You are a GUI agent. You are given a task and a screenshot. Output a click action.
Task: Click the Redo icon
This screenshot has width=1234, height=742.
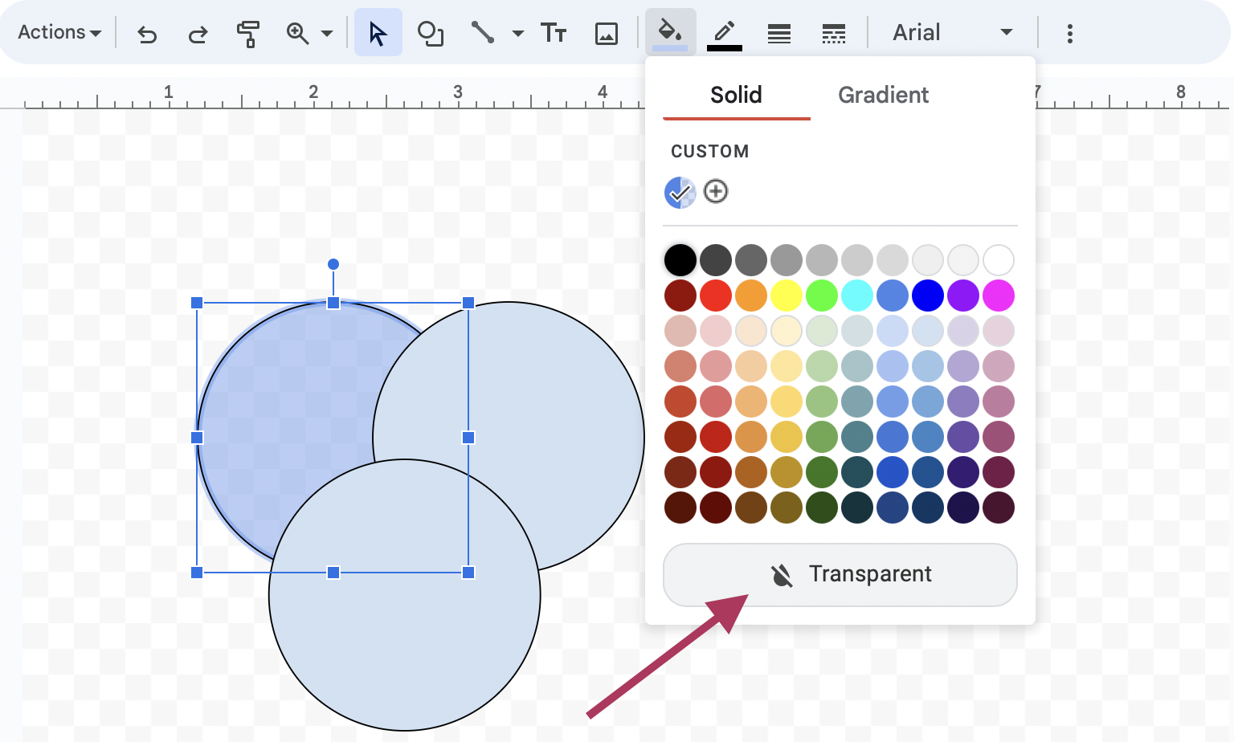pyautogui.click(x=198, y=33)
